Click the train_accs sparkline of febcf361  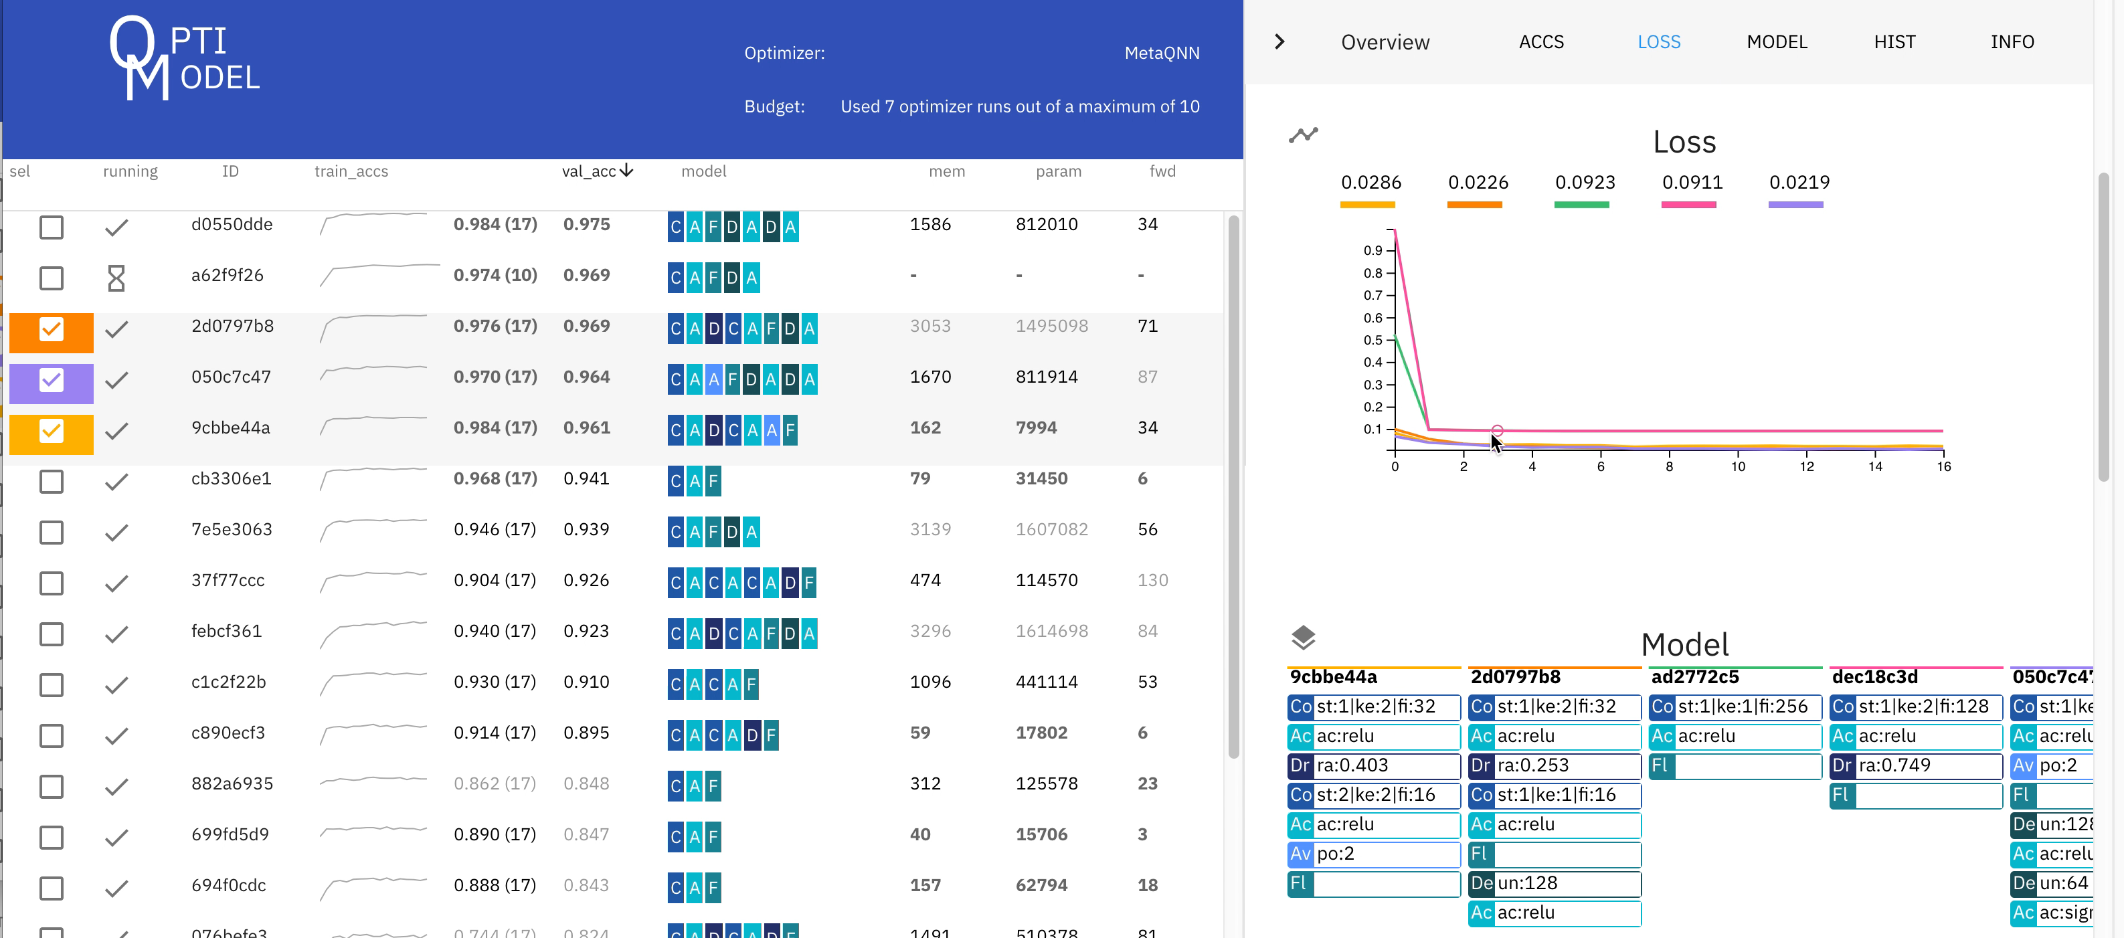click(373, 634)
